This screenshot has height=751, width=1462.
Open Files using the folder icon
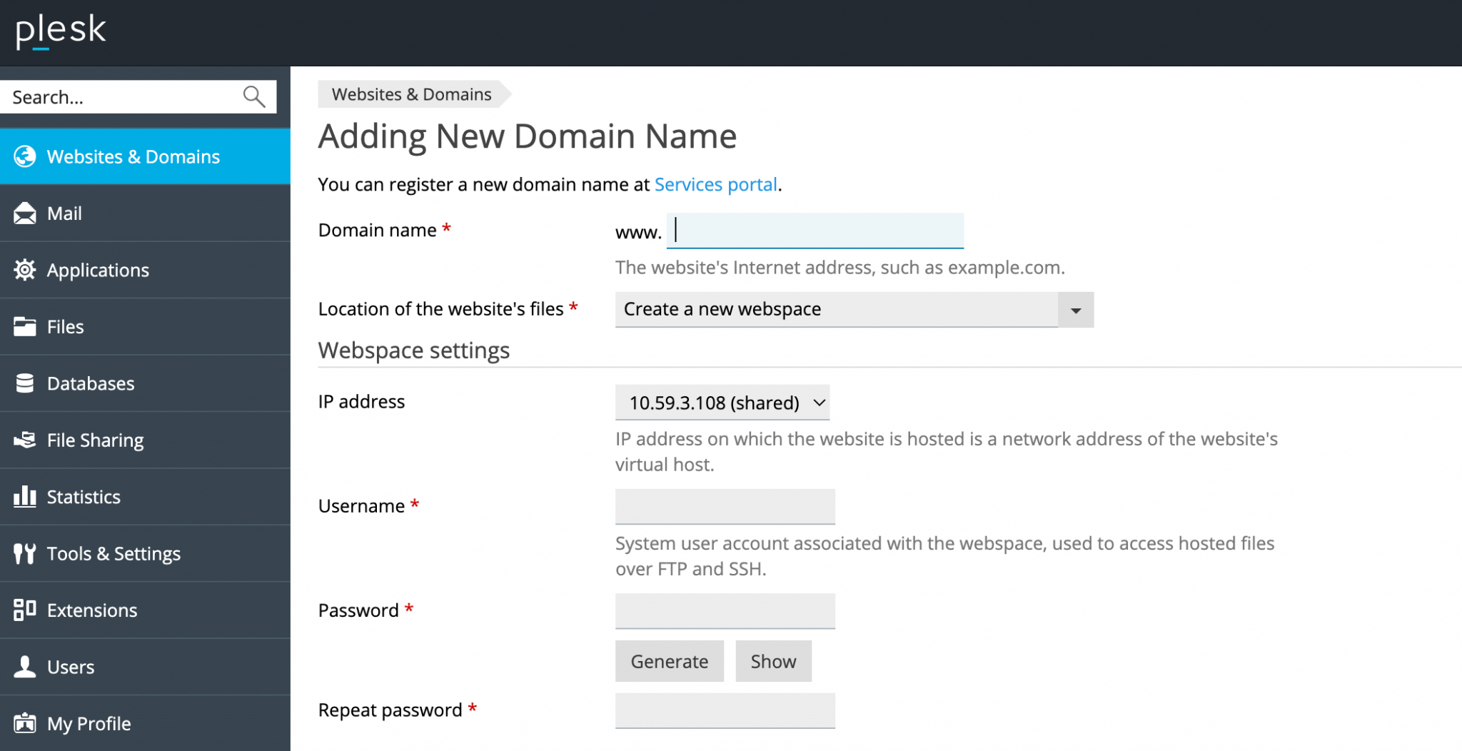(x=25, y=326)
